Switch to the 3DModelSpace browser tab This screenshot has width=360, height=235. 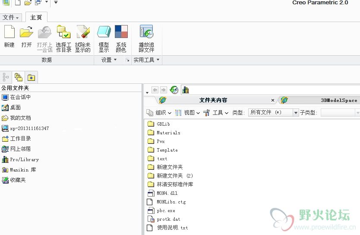pos(339,100)
